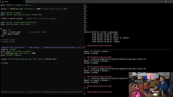This screenshot has width=173, height=97.
Task: Click the '# and print them' comment
Action: pyautogui.click(x=37, y=32)
